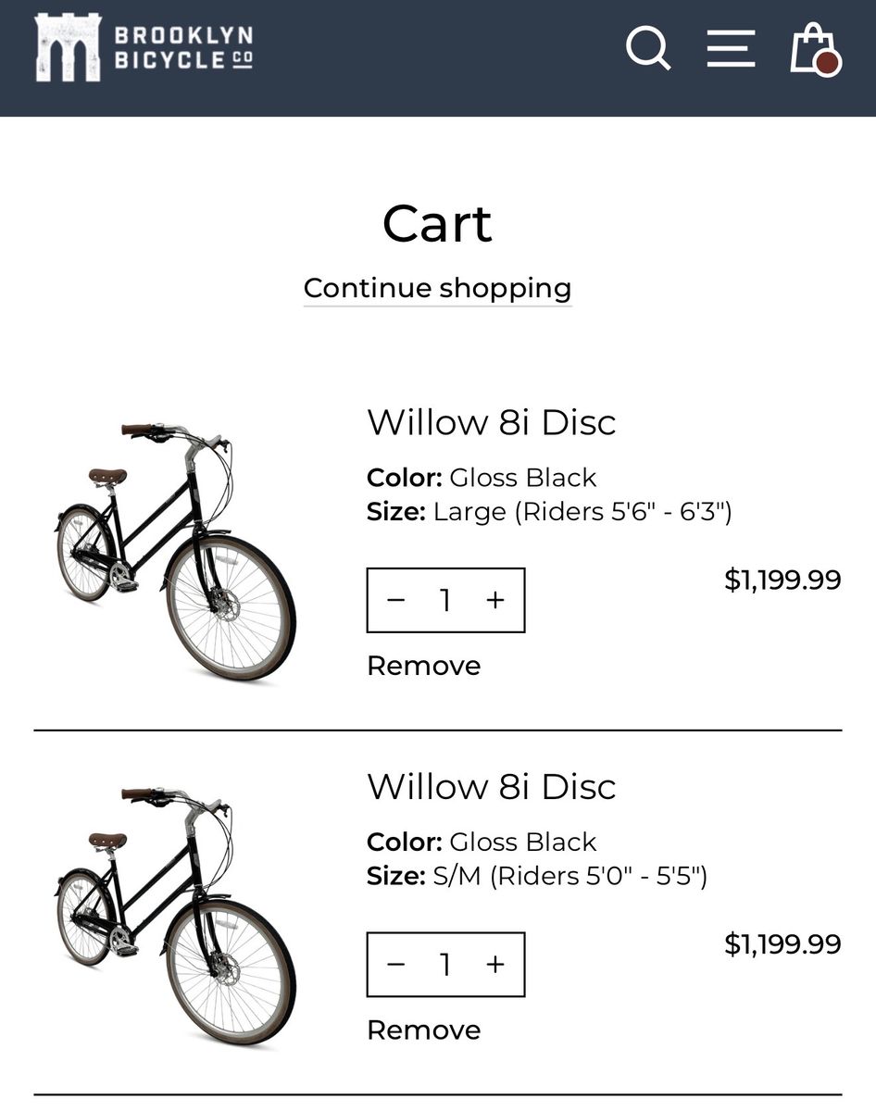Decrease quantity of the S/M Willow 8i Disc

pos(396,965)
